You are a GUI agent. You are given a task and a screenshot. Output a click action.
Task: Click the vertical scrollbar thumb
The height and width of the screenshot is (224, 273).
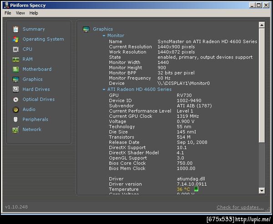262,85
